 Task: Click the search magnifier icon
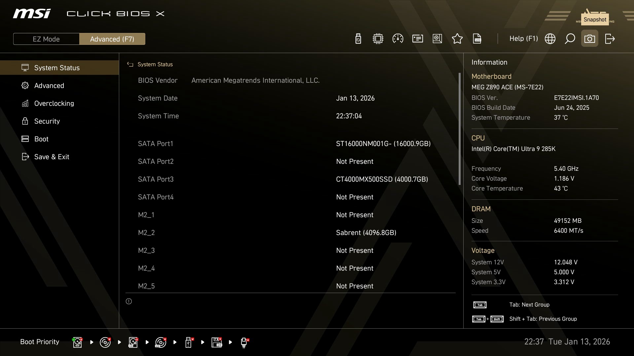tap(570, 39)
